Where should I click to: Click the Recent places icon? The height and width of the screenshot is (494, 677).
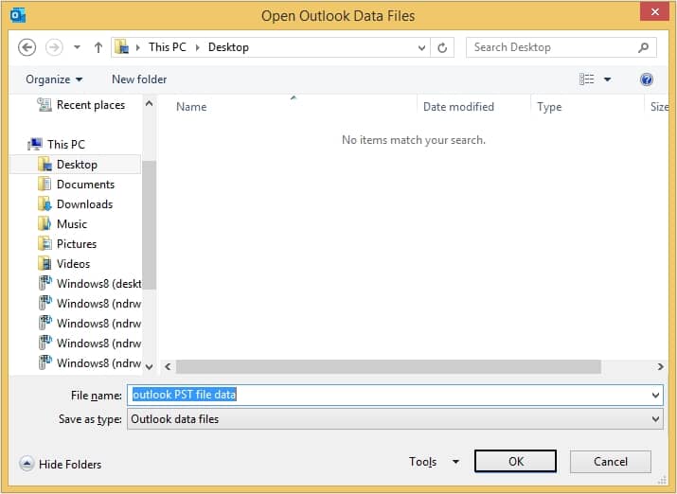pos(45,104)
